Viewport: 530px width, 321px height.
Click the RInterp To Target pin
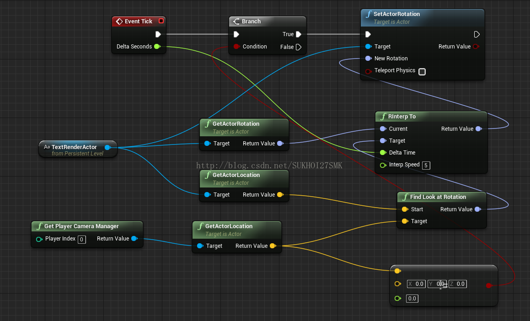click(x=383, y=140)
